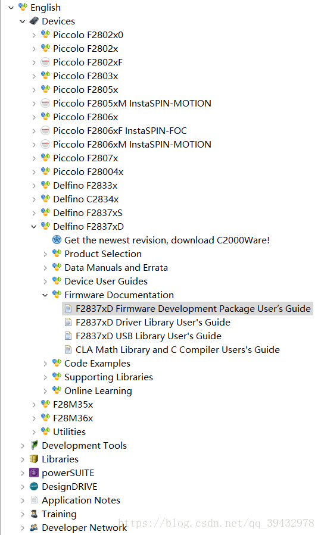The image size is (321, 535).
Task: Select the Piccolo F2806x item
Action: coord(85,117)
